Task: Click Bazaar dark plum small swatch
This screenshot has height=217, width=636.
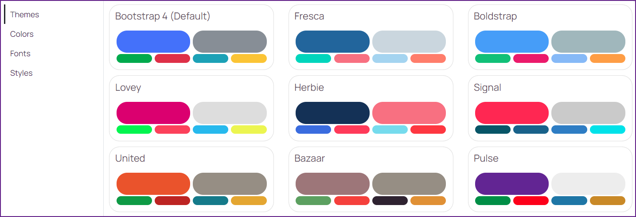Action: tap(390, 201)
